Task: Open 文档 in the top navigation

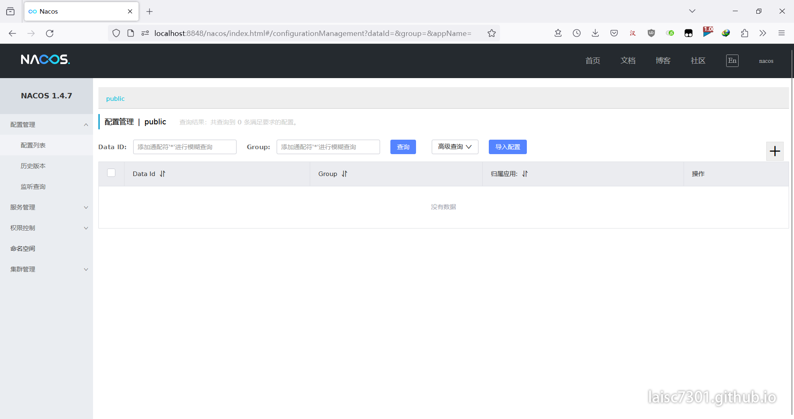Action: 628,61
